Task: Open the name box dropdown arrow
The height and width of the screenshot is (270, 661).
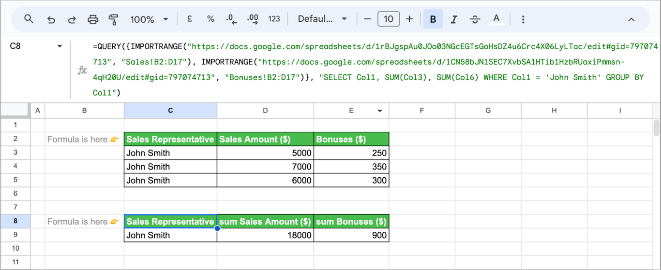Action: click(x=60, y=46)
